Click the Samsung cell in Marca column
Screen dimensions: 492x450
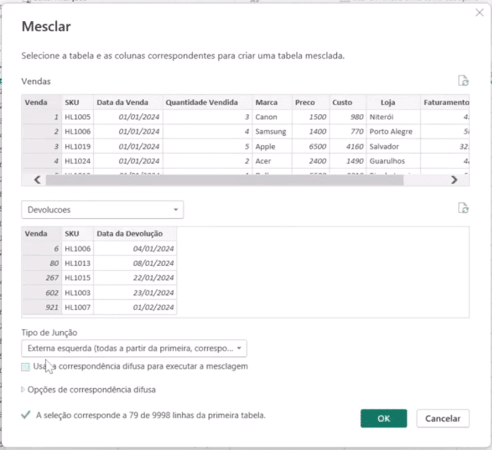pyautogui.click(x=272, y=132)
